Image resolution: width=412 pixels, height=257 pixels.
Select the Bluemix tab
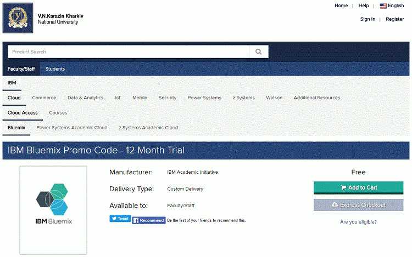coord(16,128)
